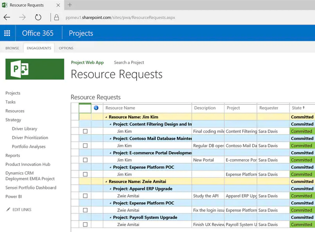This screenshot has width=315, height=232.
Task: Collapse the Contoso Mail Database project group
Action: pyautogui.click(x=110, y=138)
